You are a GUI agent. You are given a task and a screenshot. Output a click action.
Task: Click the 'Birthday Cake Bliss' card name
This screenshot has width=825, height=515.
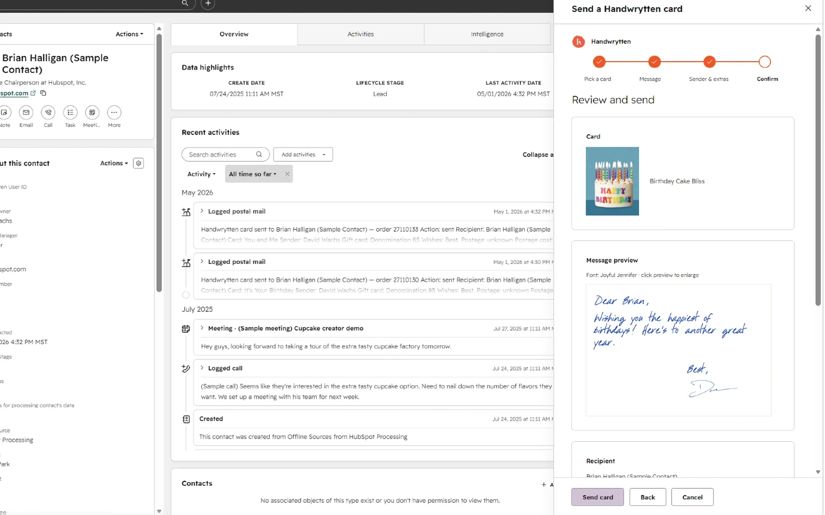[677, 181]
